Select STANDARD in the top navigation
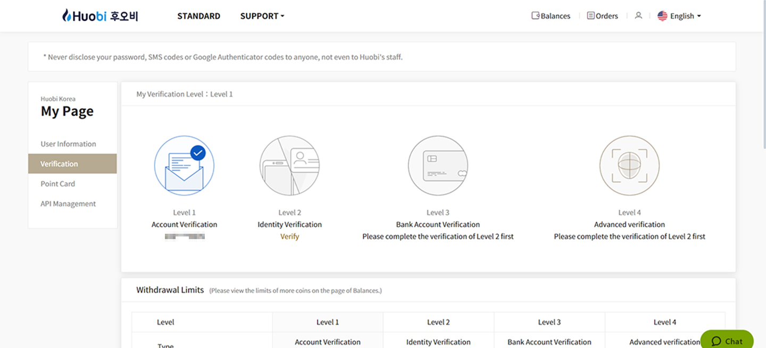Image resolution: width=766 pixels, height=348 pixels. pos(198,16)
